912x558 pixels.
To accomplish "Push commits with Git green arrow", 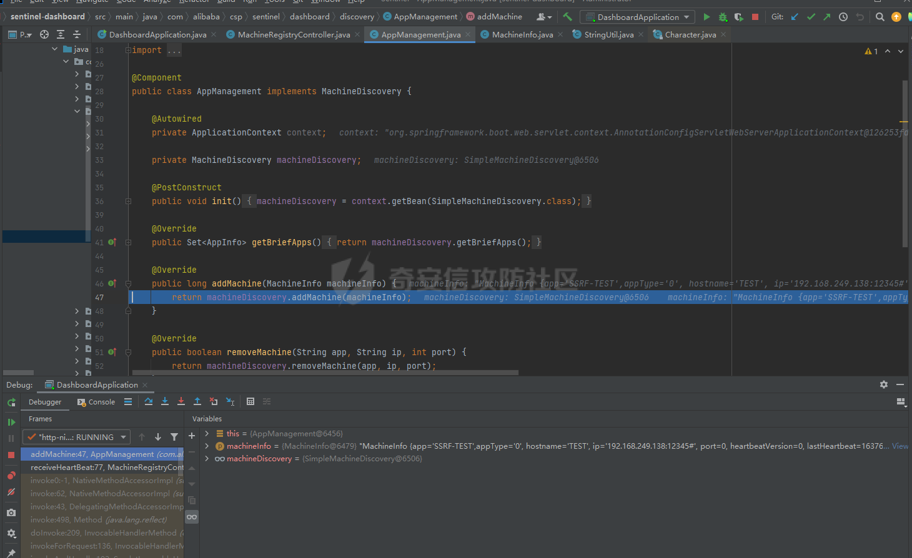I will click(x=827, y=17).
